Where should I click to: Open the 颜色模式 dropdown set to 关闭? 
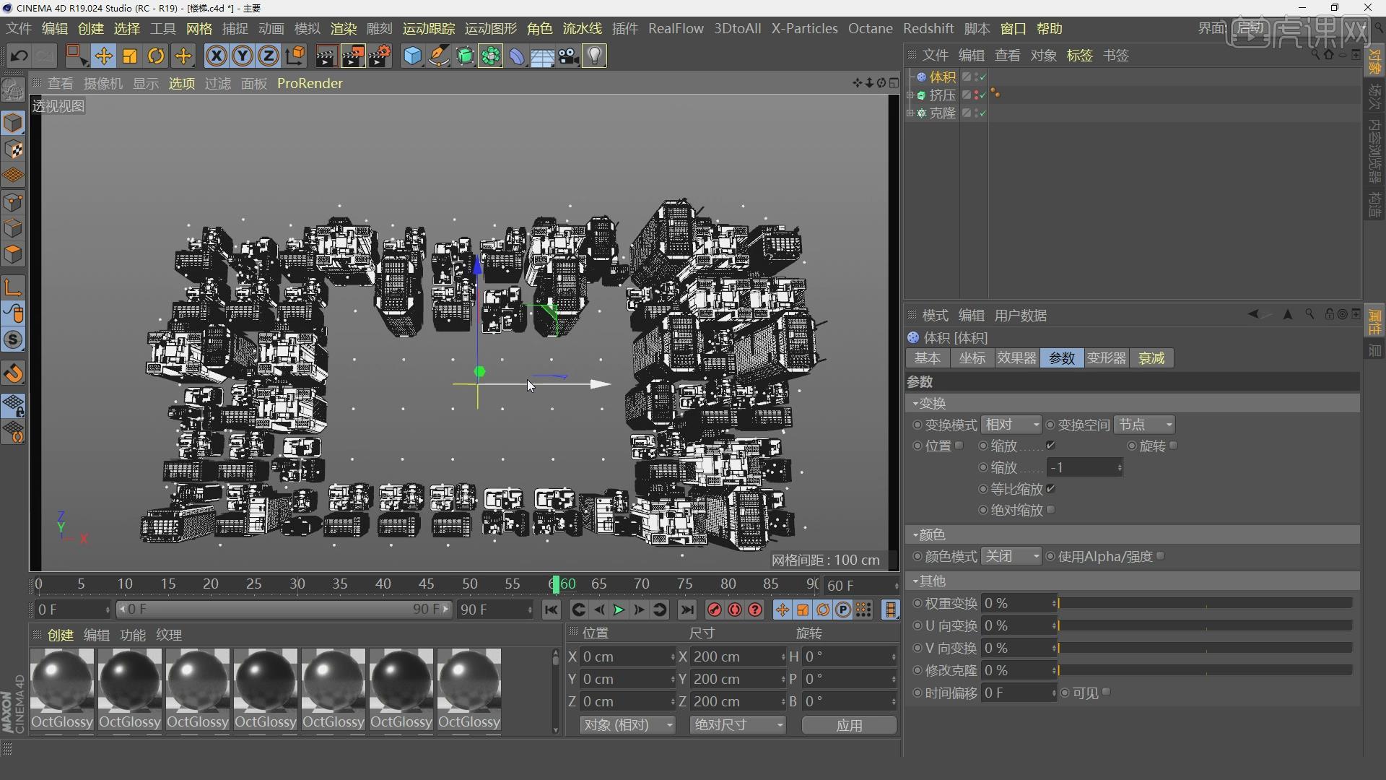point(1011,556)
